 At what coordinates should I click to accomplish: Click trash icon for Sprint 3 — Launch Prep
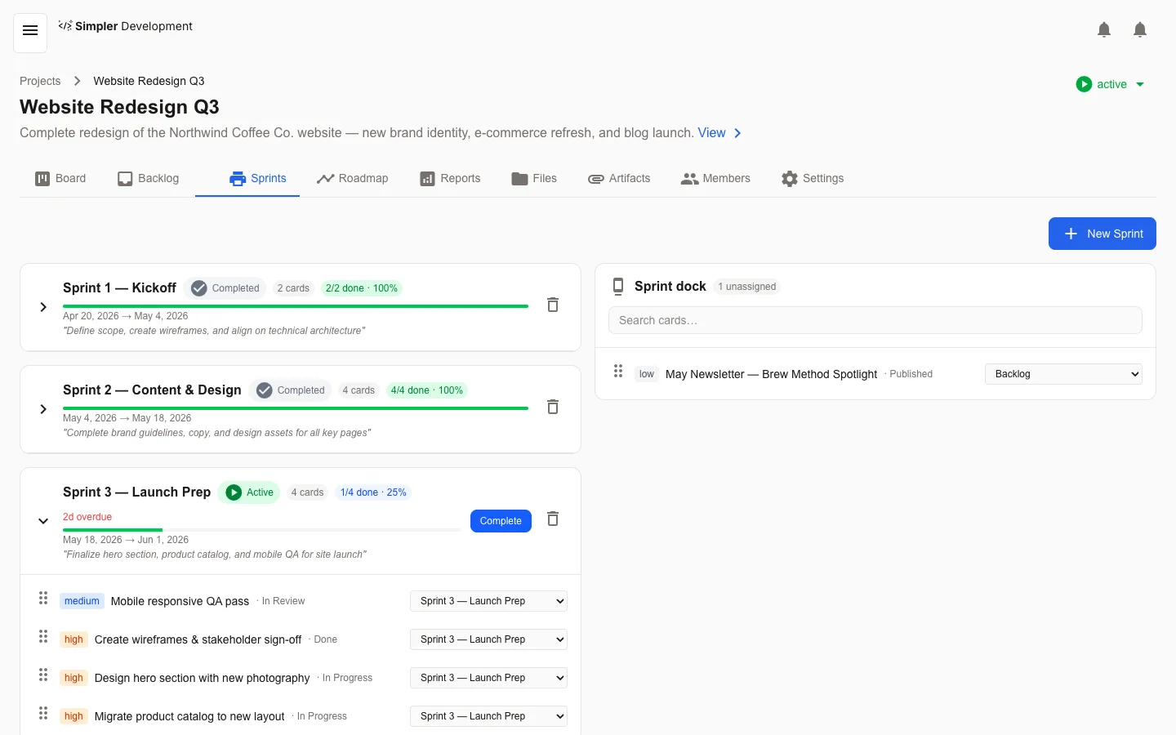(553, 519)
